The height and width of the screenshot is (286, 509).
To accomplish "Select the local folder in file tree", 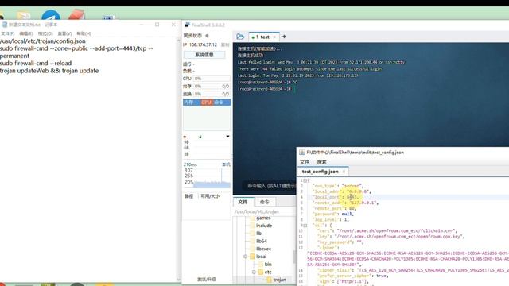I will click(262, 257).
